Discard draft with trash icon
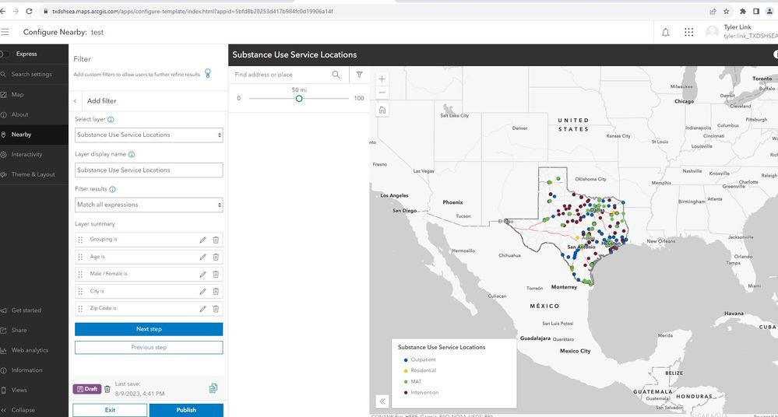This screenshot has height=417, width=778. (107, 389)
